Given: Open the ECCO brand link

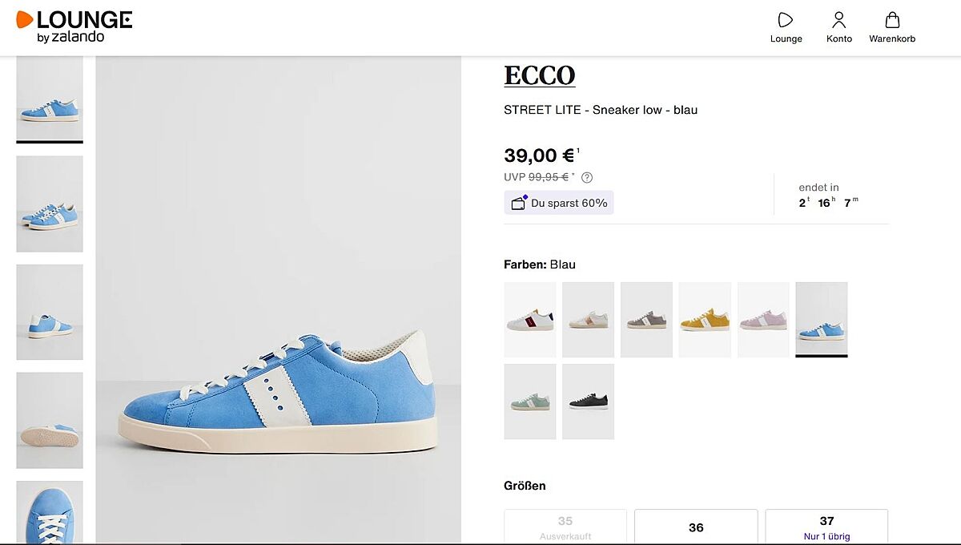Looking at the screenshot, I should [x=539, y=75].
